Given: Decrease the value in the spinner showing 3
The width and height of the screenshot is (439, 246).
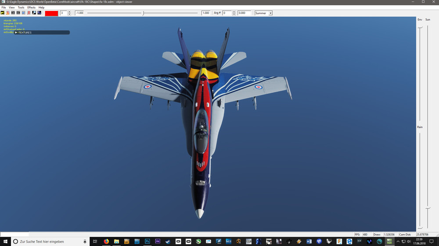Looking at the screenshot, I should [x=69, y=14].
